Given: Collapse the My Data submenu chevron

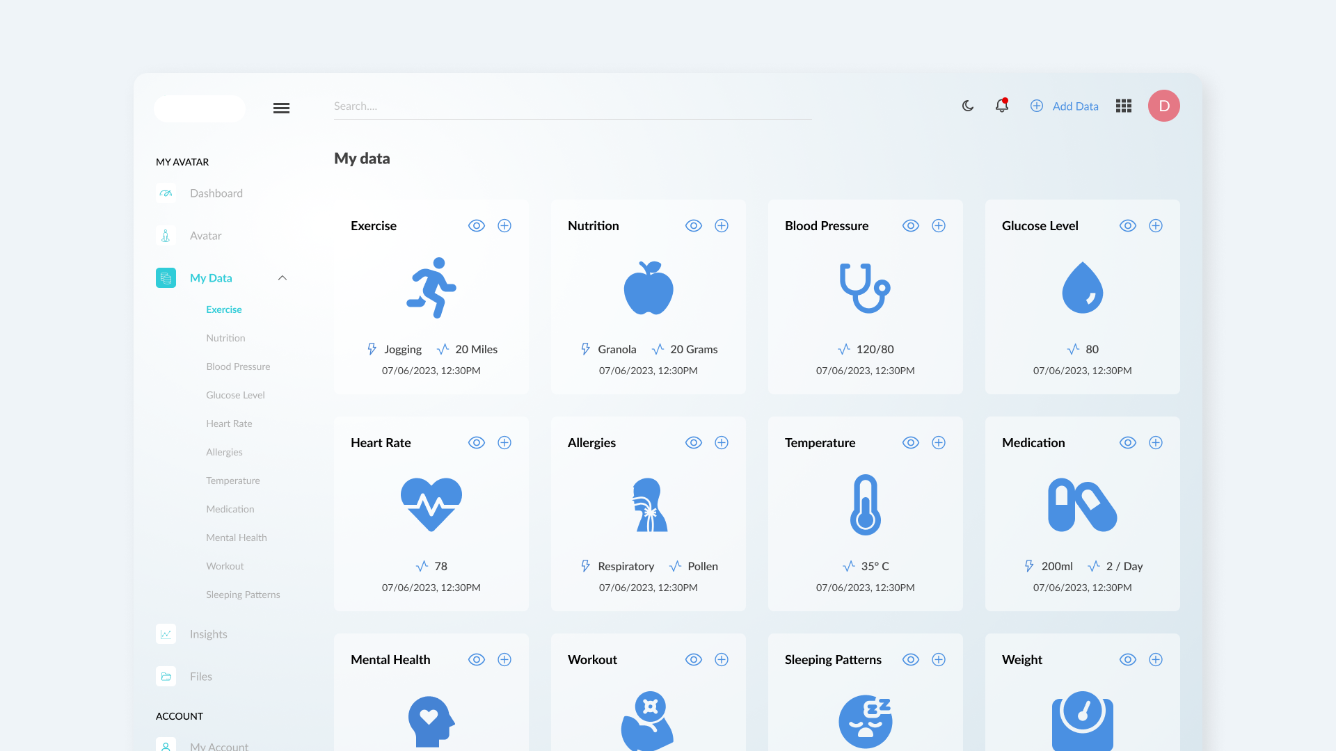Looking at the screenshot, I should pos(283,278).
